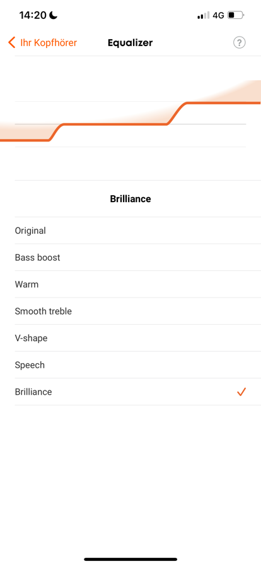Tap the back chevron arrow icon
Image resolution: width=261 pixels, height=566 pixels.
(x=12, y=42)
